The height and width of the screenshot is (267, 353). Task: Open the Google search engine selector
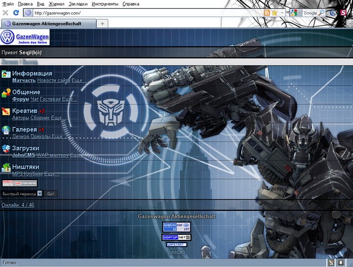coord(295,13)
